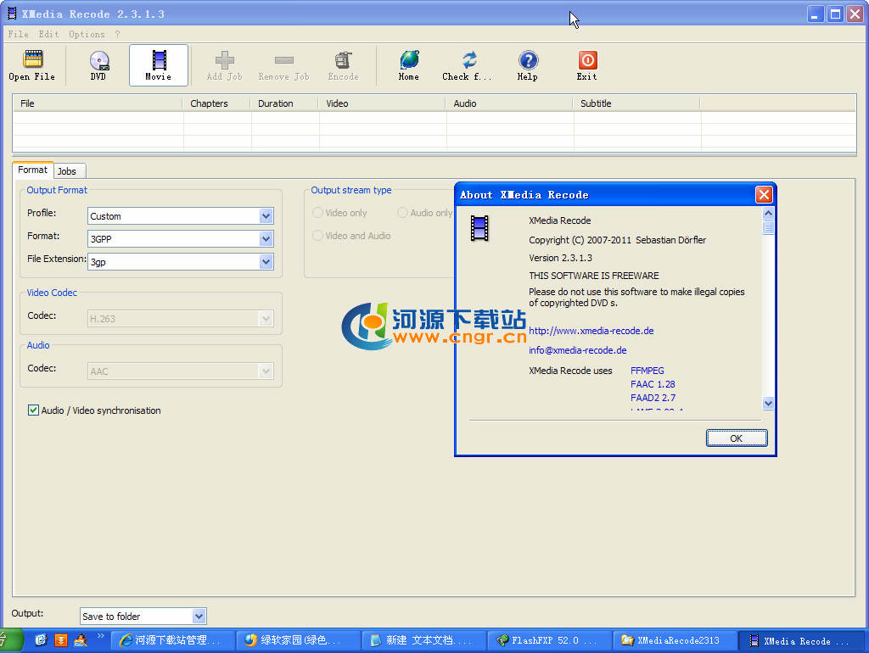Expand the File Extension dropdown
This screenshot has height=653, width=869.
click(266, 262)
